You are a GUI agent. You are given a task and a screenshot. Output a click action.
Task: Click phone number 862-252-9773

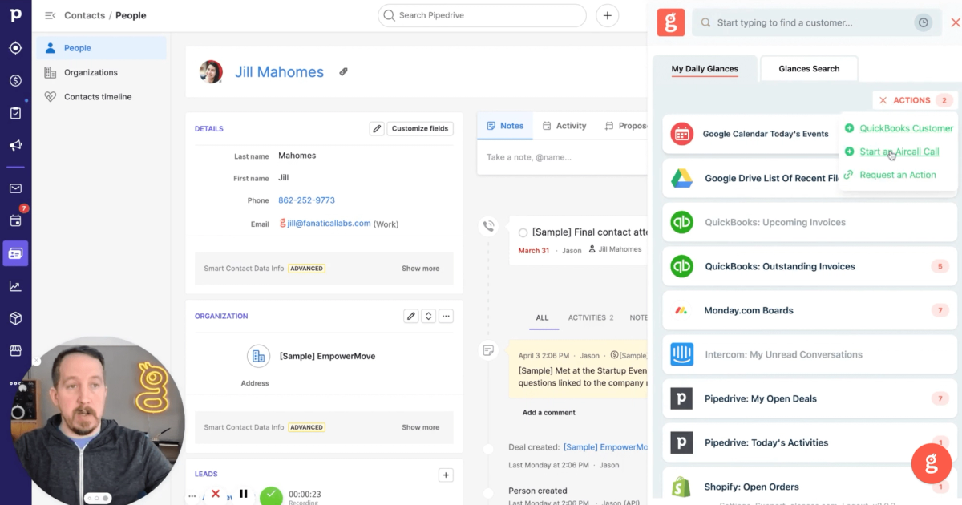click(x=306, y=200)
